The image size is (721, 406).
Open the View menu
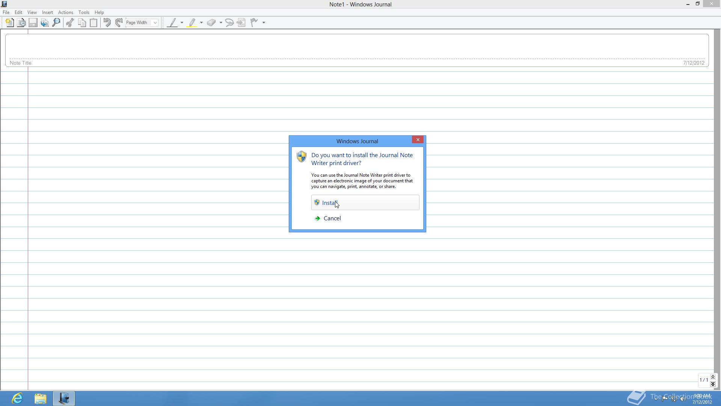pos(32,12)
